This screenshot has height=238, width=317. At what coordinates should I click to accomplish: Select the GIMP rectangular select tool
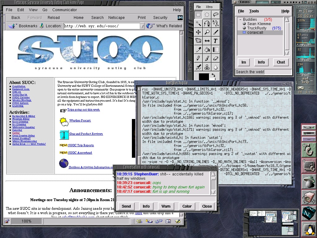(x=198, y=15)
